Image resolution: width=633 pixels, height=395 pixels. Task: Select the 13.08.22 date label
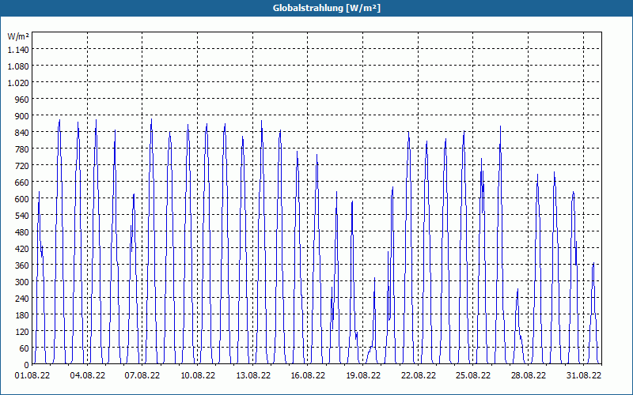click(x=253, y=375)
